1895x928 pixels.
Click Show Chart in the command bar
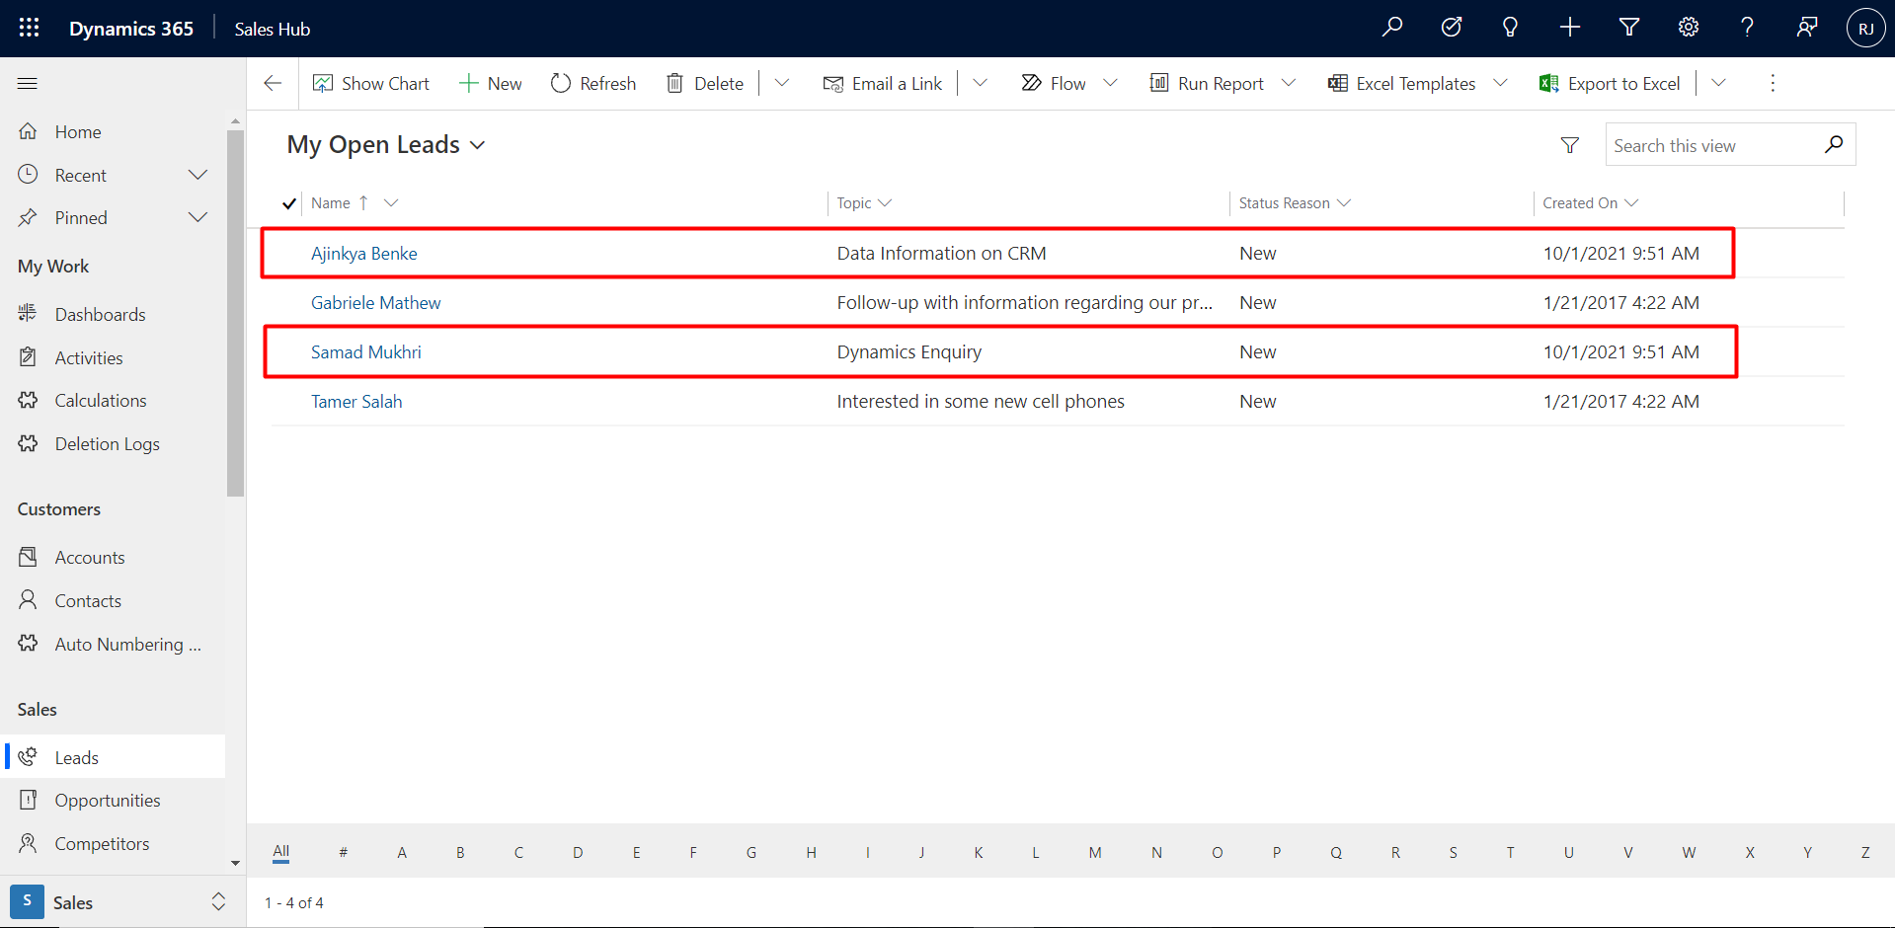pos(371,84)
